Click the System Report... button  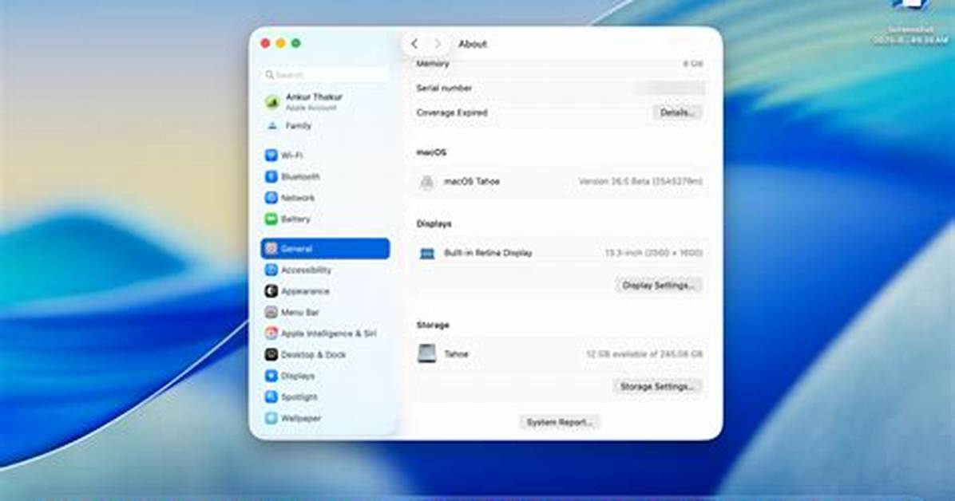point(559,422)
